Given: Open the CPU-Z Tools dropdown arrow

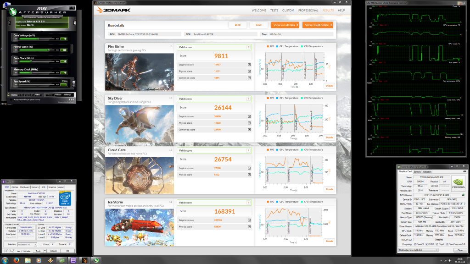Looking at the screenshot, I should pyautogui.click(x=45, y=251).
